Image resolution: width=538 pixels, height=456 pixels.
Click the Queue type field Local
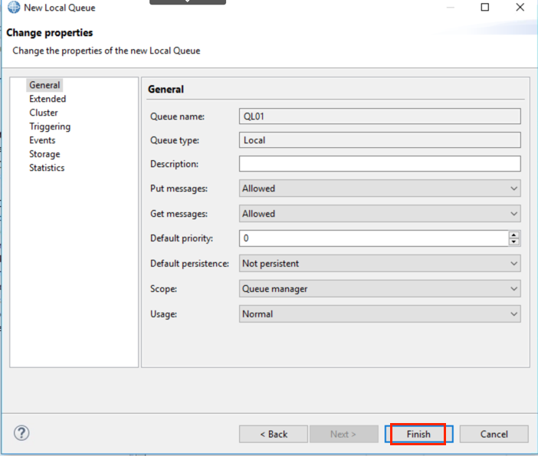pos(380,140)
